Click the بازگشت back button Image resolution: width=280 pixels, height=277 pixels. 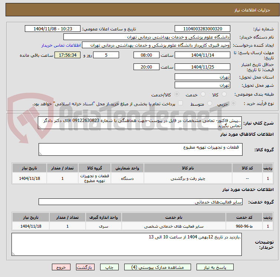click(x=85, y=267)
